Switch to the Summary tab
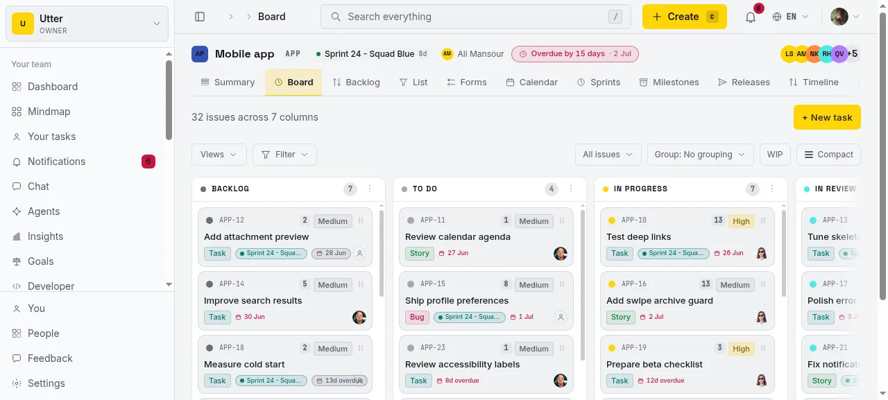 (228, 82)
